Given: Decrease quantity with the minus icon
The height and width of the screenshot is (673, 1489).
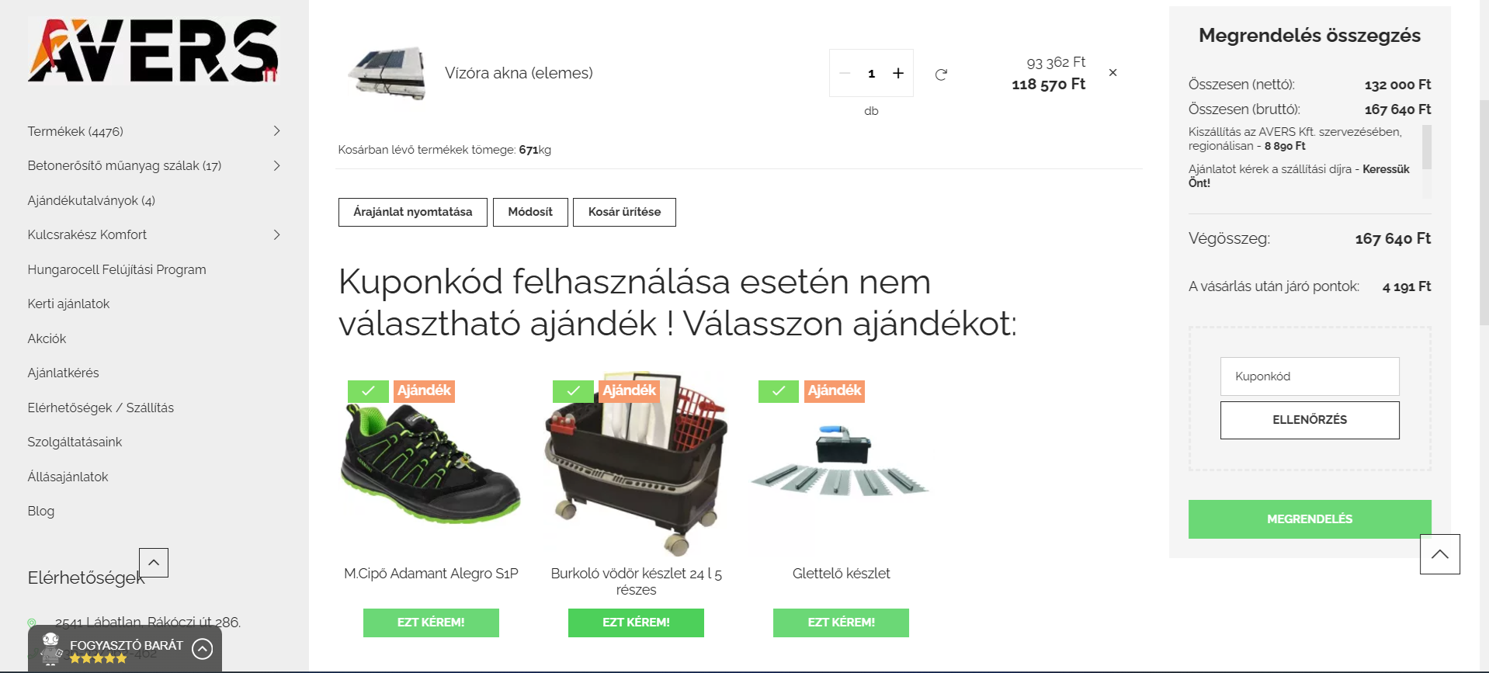Looking at the screenshot, I should click(845, 73).
